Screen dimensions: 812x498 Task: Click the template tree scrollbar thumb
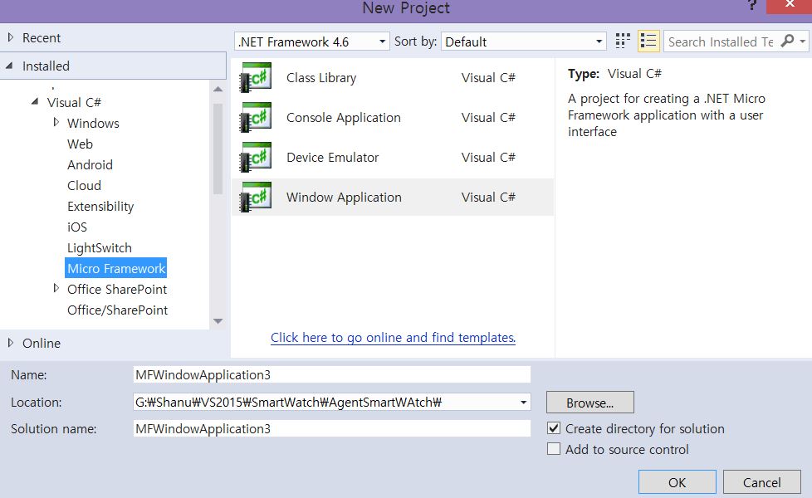[x=218, y=149]
